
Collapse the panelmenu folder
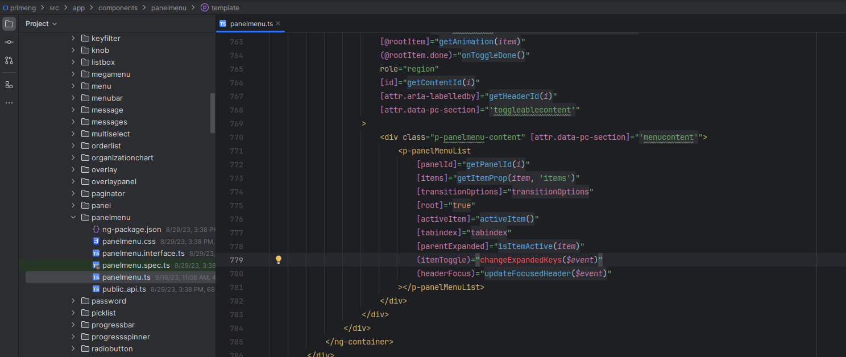(73, 217)
